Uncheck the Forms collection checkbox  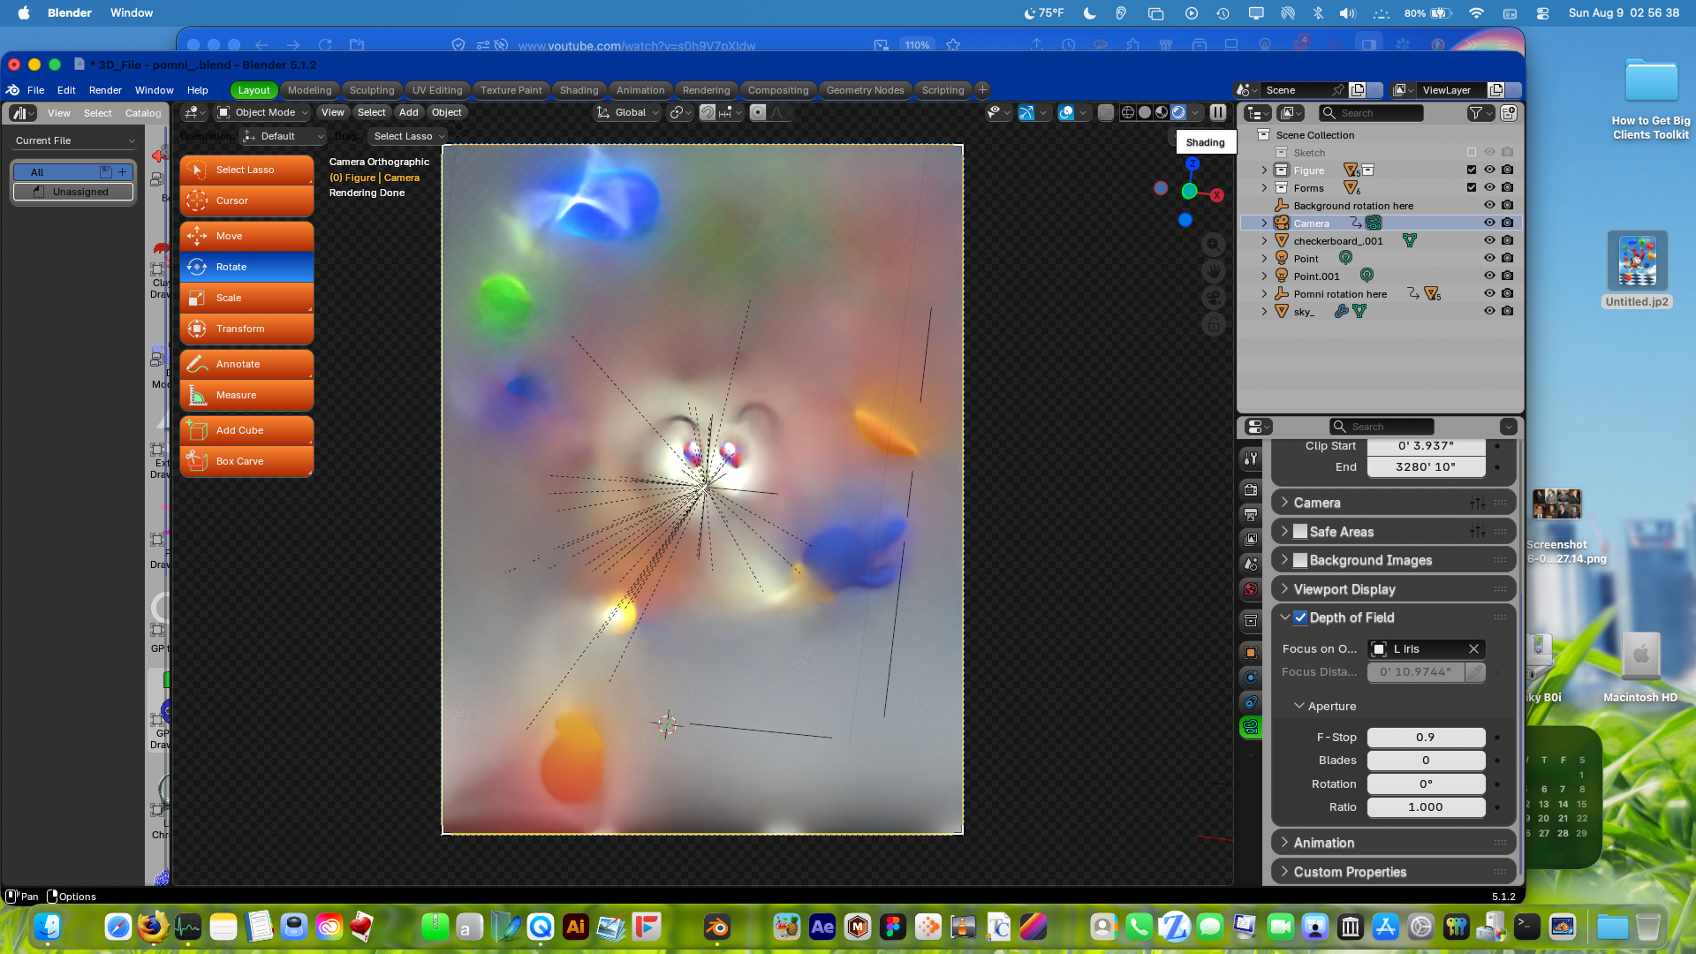(1472, 187)
